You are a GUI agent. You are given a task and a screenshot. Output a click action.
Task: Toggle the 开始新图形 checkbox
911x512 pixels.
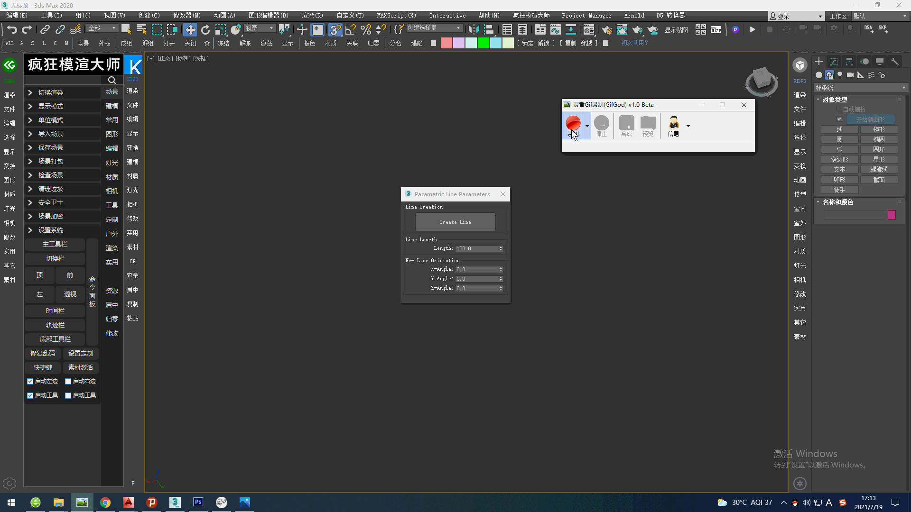pyautogui.click(x=839, y=119)
